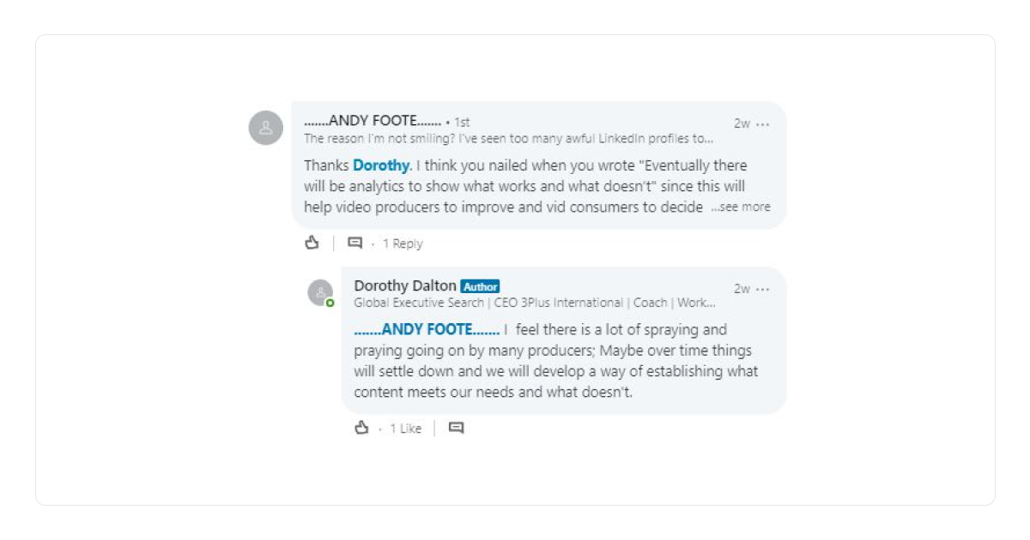Viewport: 1030px width, 540px height.
Task: Click the thumbs up icon under Dorothy Dalton's reply
Action: 363,428
